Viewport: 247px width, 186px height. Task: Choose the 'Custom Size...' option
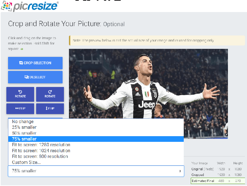(x=96, y=162)
